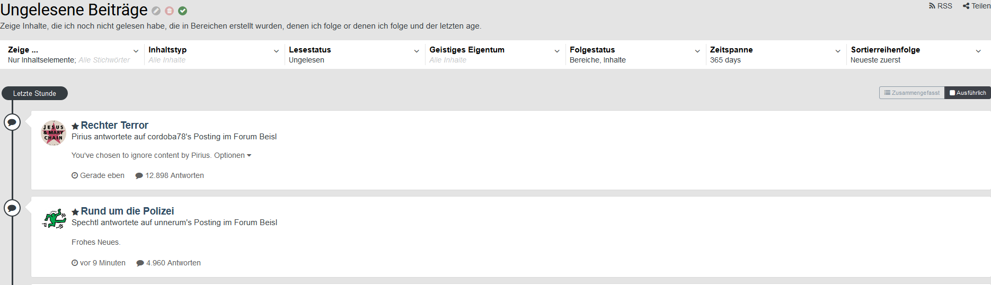Open the Zeitspanne 365 days dropdown

coord(775,55)
